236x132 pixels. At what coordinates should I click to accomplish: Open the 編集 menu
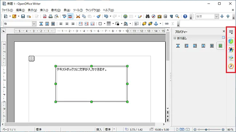20,10
